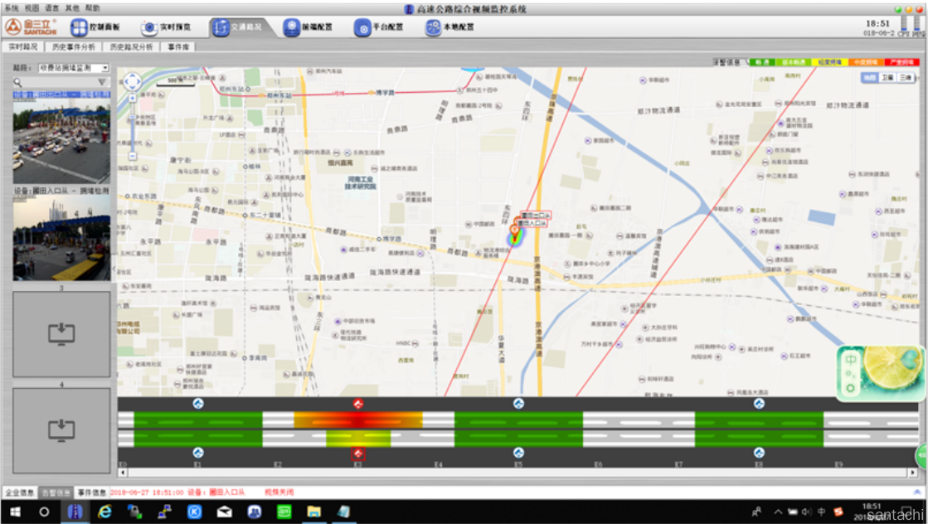The image size is (928, 524).
Task: Select the 地图 standard map view
Action: point(868,77)
